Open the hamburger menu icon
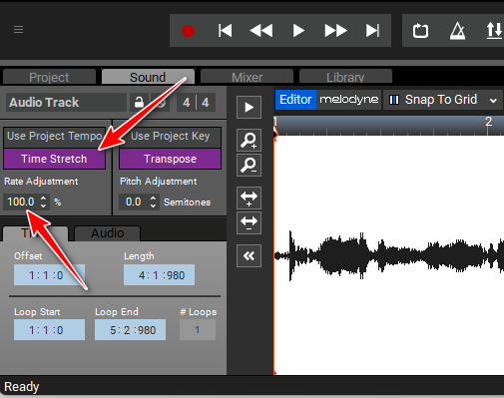The height and width of the screenshot is (398, 504). (18, 30)
